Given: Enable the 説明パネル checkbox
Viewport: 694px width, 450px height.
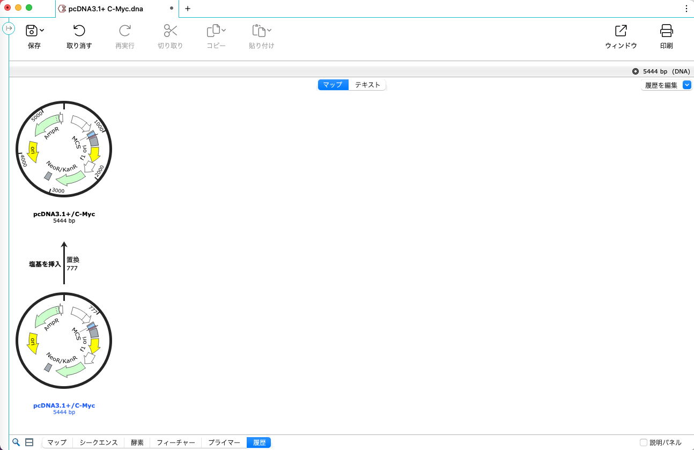Looking at the screenshot, I should tap(644, 442).
